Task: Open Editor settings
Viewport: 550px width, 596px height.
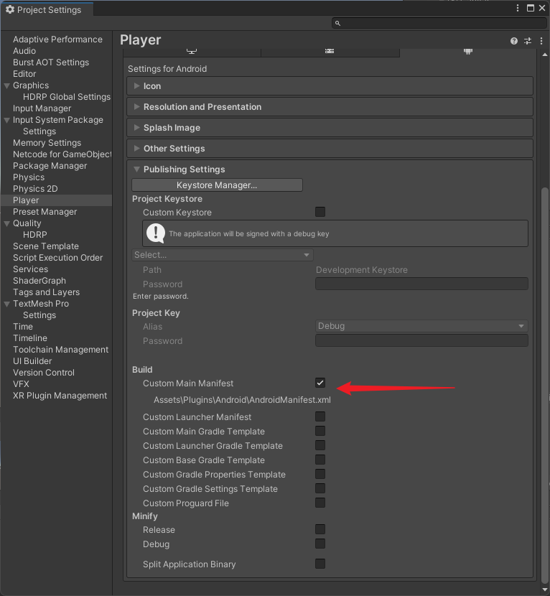Action: point(24,74)
